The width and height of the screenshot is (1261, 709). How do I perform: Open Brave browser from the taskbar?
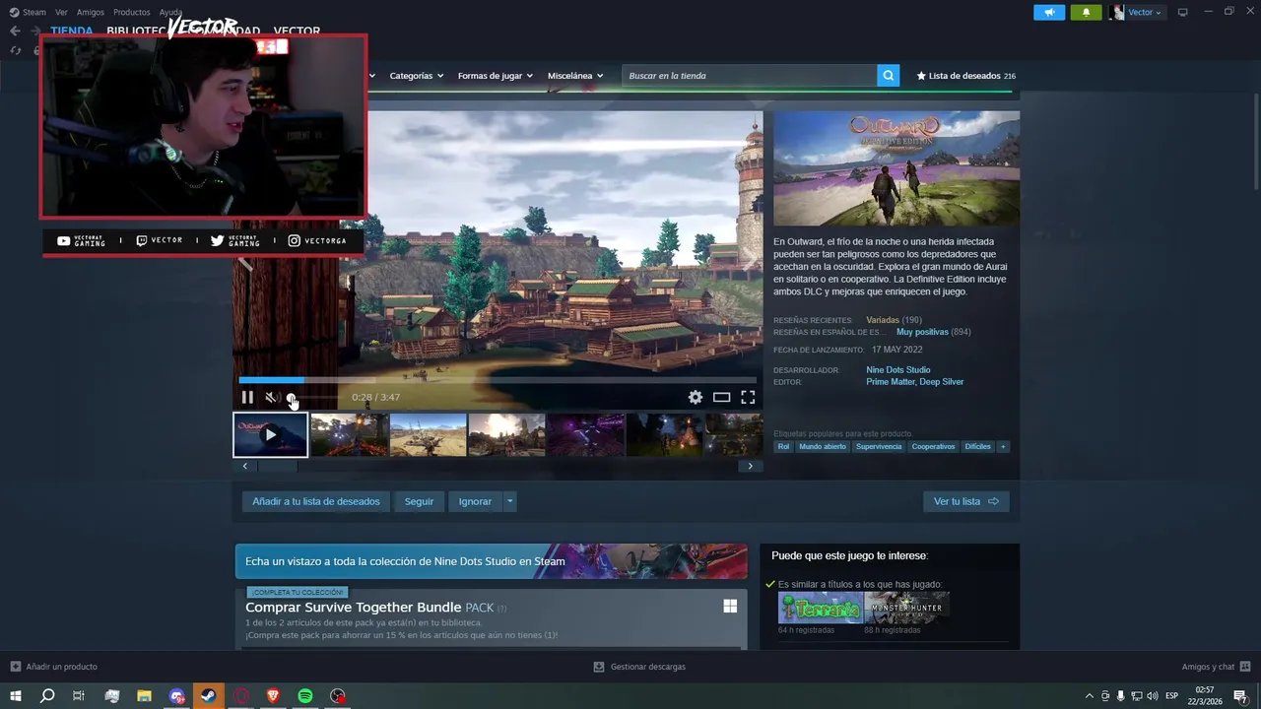point(273,696)
